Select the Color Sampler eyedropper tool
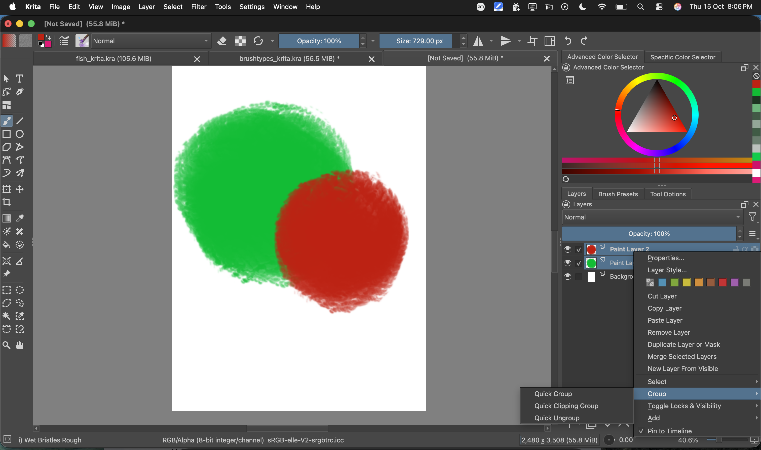 coord(20,218)
